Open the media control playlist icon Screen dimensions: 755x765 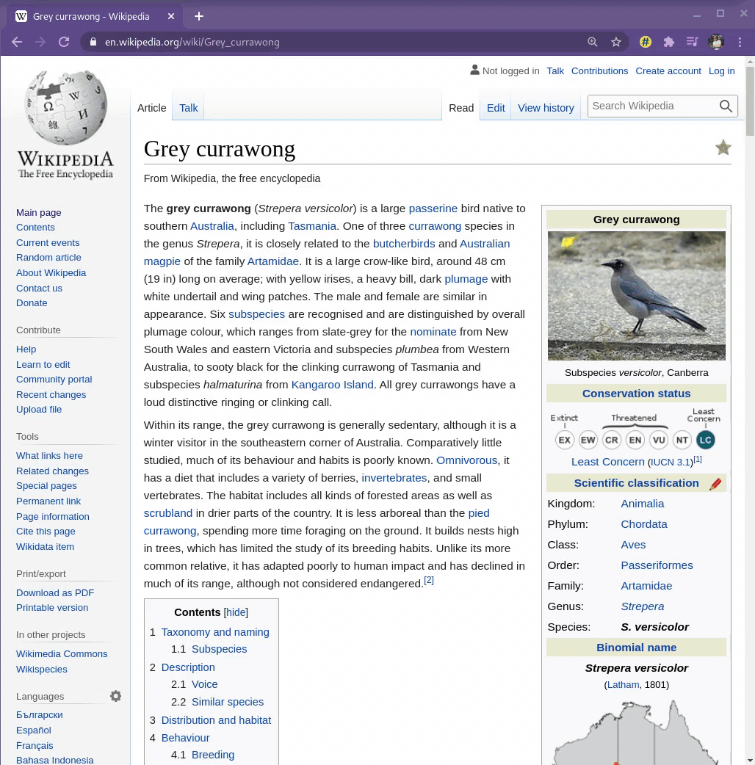click(692, 42)
